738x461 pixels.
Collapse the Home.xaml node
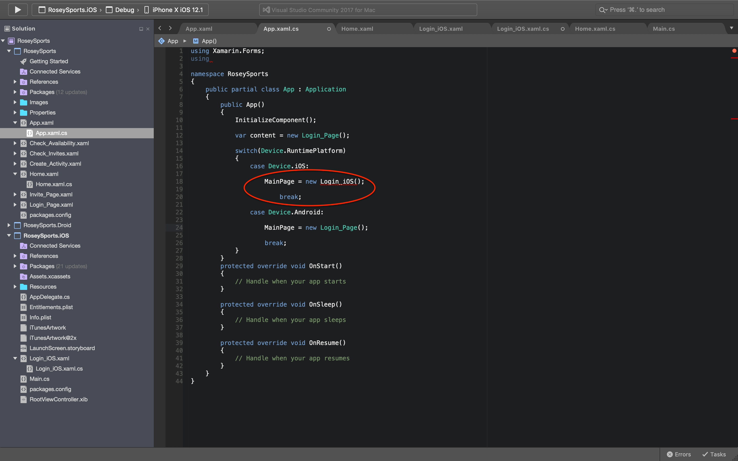15,174
